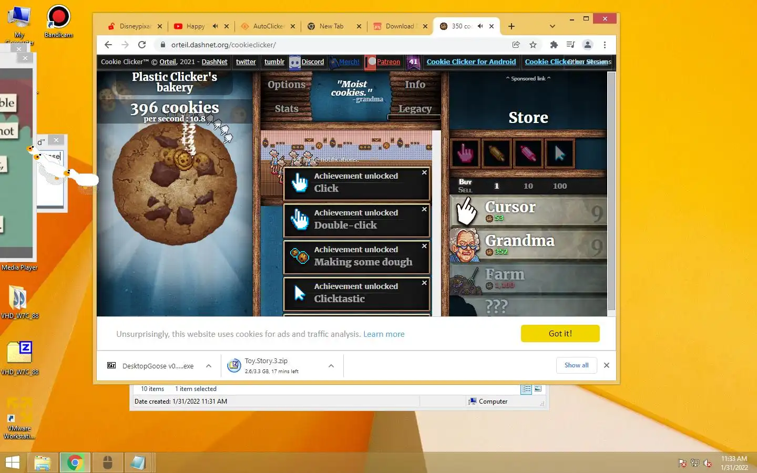The width and height of the screenshot is (757, 473).
Task: Open the Discord link
Action: 312,62
